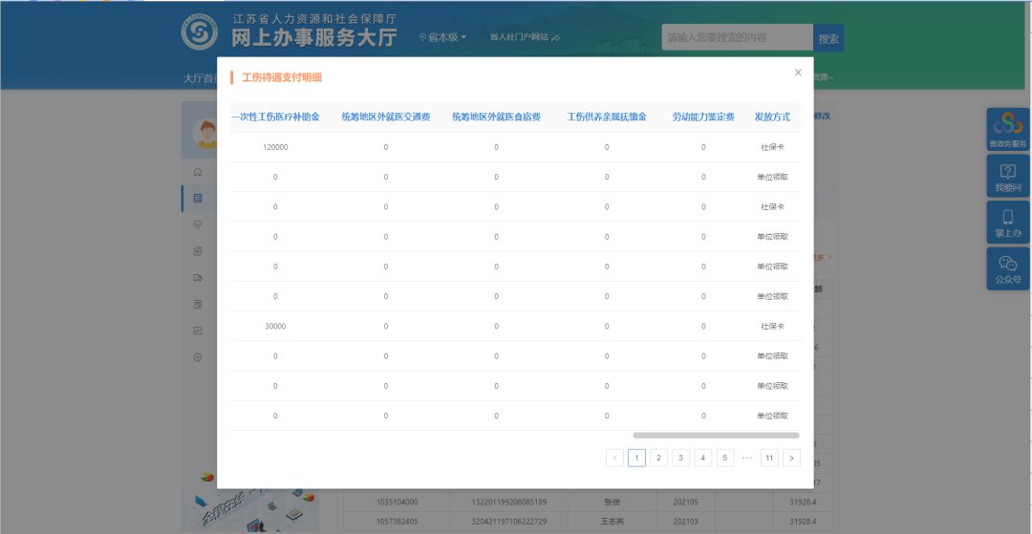Click the site logo emblem in header
Viewport: 1032px width, 534px height.
[x=200, y=32]
